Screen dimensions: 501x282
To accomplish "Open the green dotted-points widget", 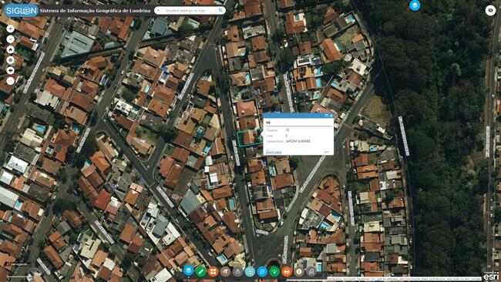I will (x=274, y=271).
